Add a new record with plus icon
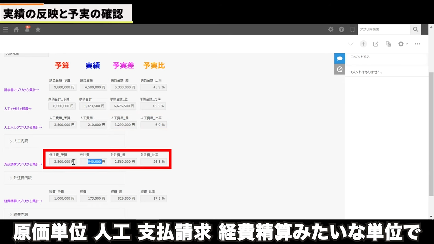Screen dimensions: 434x244 tap(363, 44)
